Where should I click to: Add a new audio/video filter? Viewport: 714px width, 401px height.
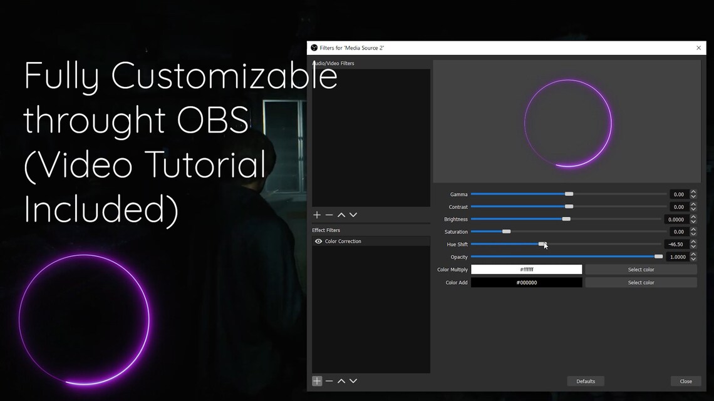[x=316, y=215]
